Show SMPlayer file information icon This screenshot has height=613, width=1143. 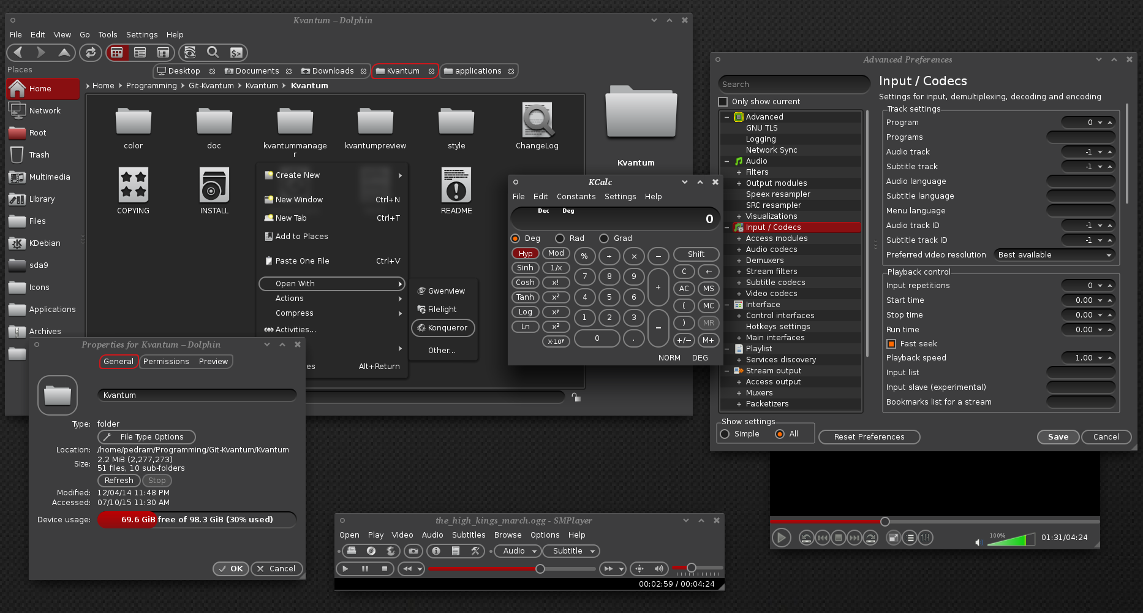pos(436,551)
